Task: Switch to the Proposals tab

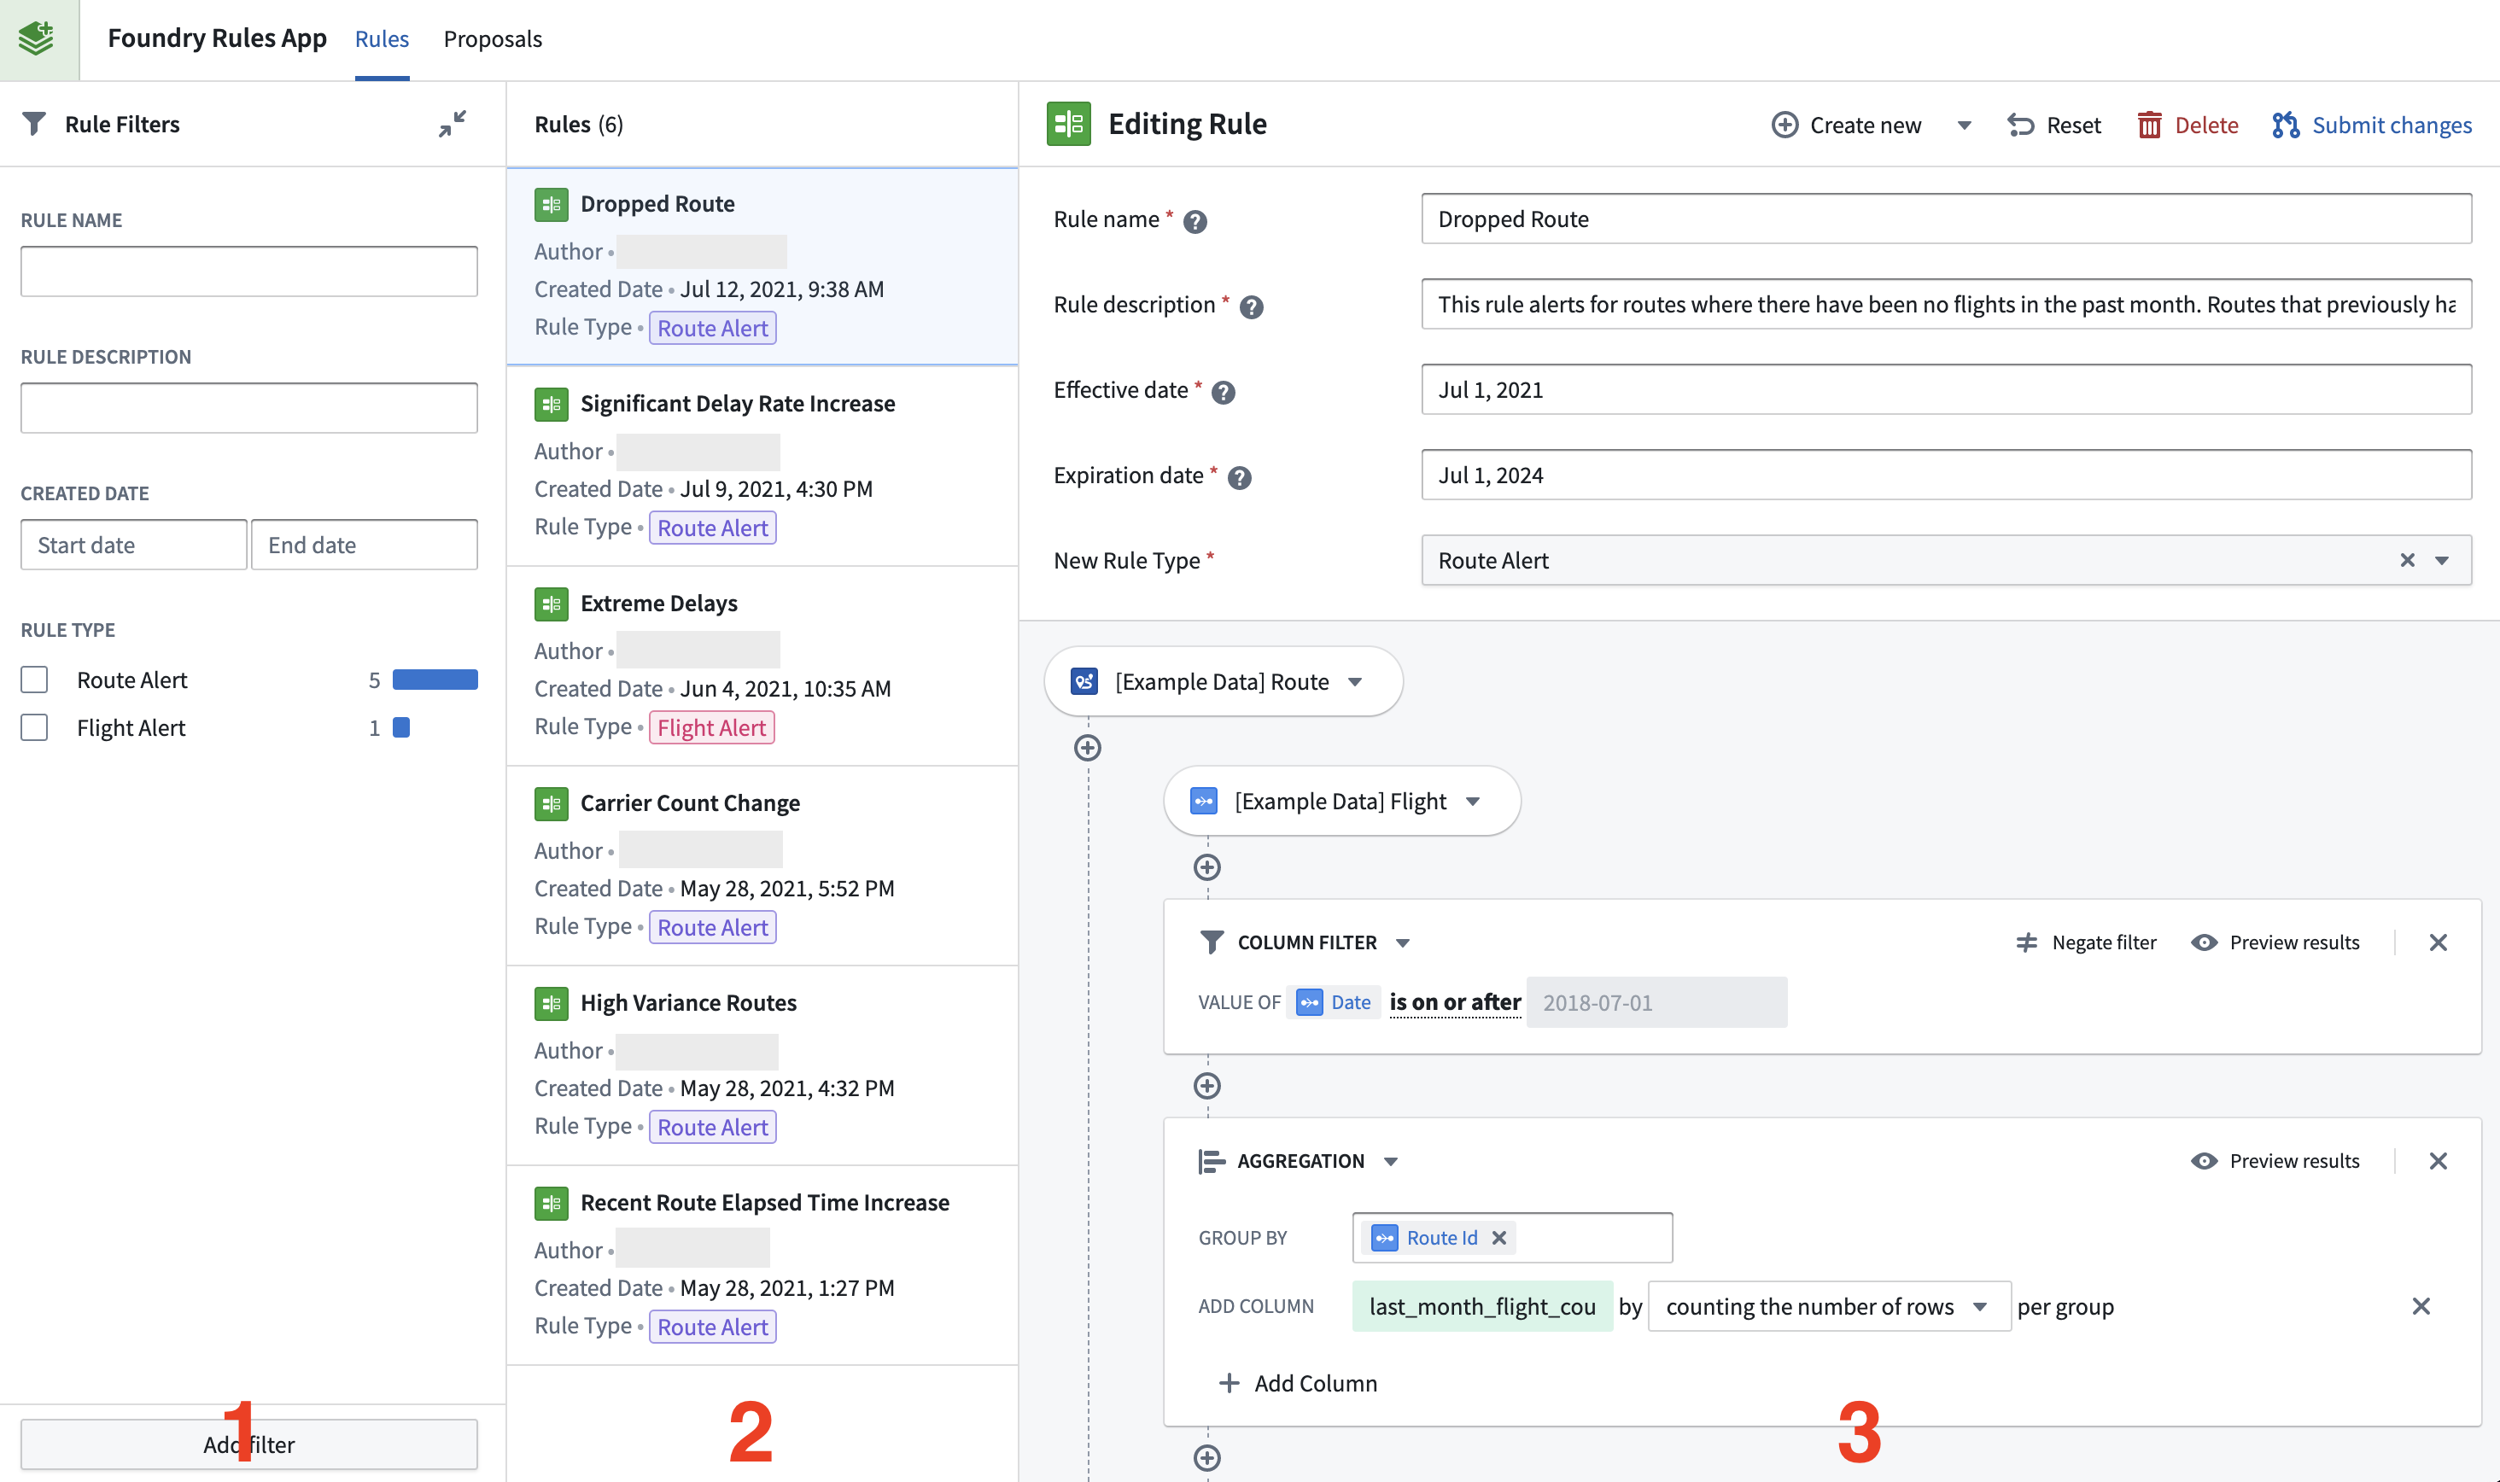Action: (x=493, y=39)
